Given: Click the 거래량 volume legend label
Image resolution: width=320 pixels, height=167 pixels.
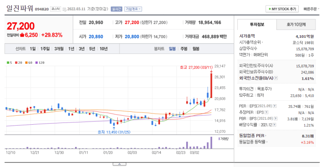Looking at the screenshot, I should point(224,139).
